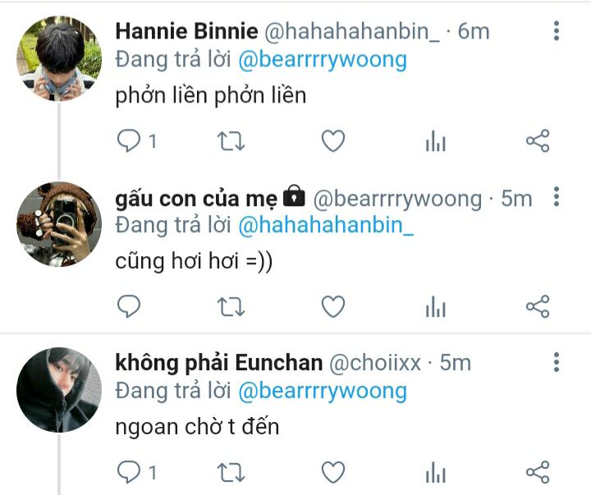
Task: Retweet the 'cũng hơi hơi =))' tweet
Action: point(231,306)
